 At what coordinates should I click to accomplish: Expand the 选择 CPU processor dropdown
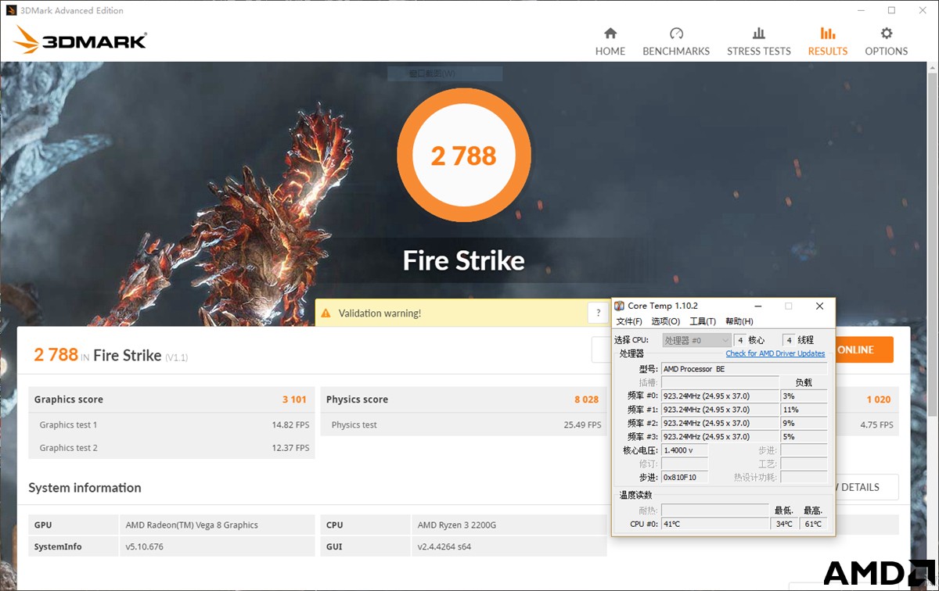[x=696, y=340]
